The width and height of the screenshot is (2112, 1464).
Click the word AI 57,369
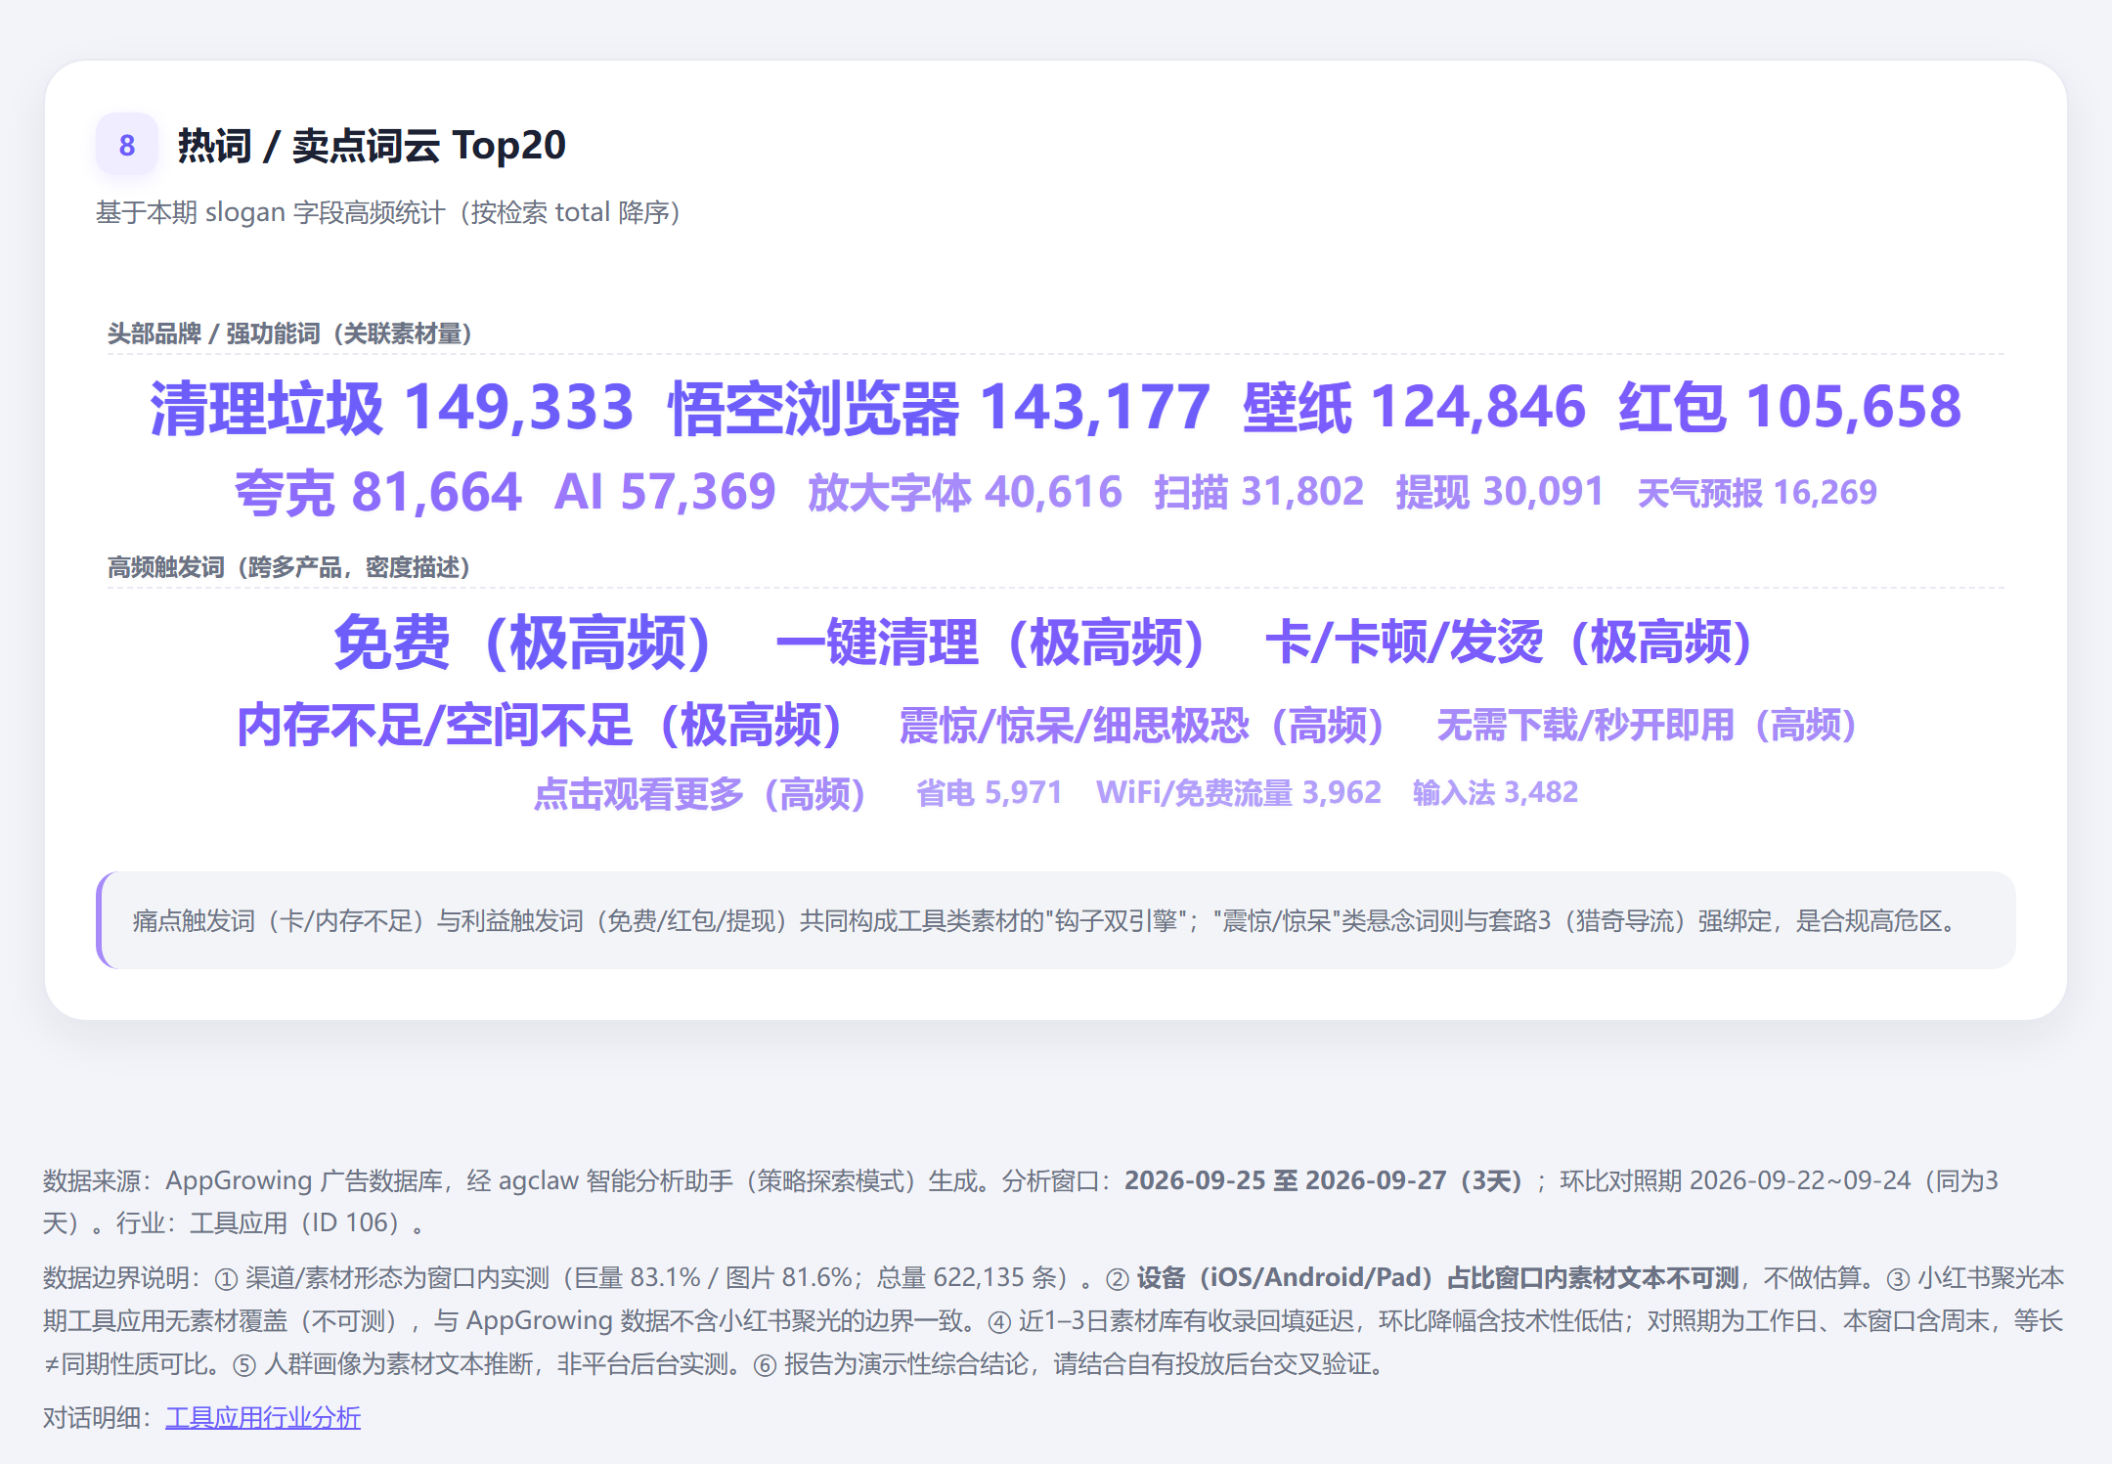665,492
